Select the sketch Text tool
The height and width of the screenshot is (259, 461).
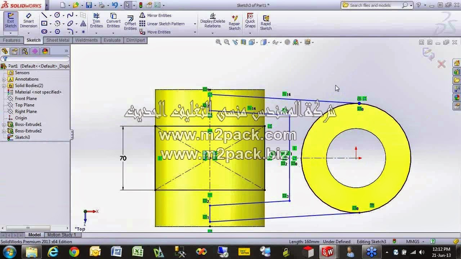83,23
